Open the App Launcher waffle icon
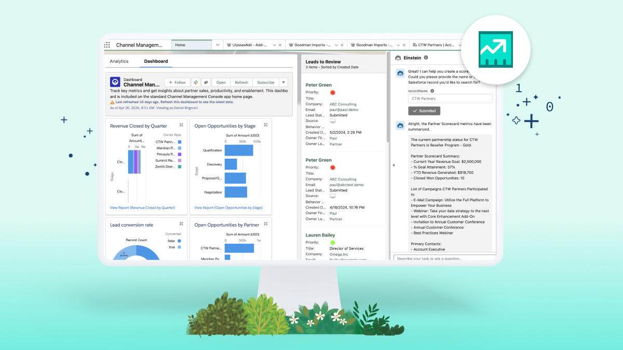Image resolution: width=623 pixels, height=350 pixels. pyautogui.click(x=106, y=45)
